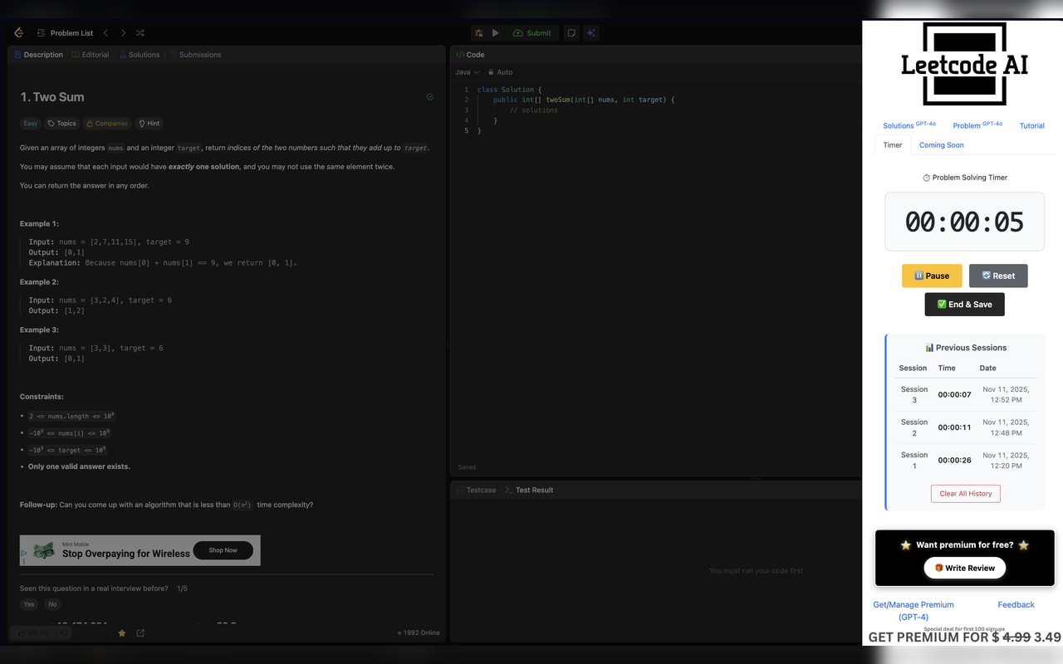Place cursor on the // solutions line

point(534,110)
